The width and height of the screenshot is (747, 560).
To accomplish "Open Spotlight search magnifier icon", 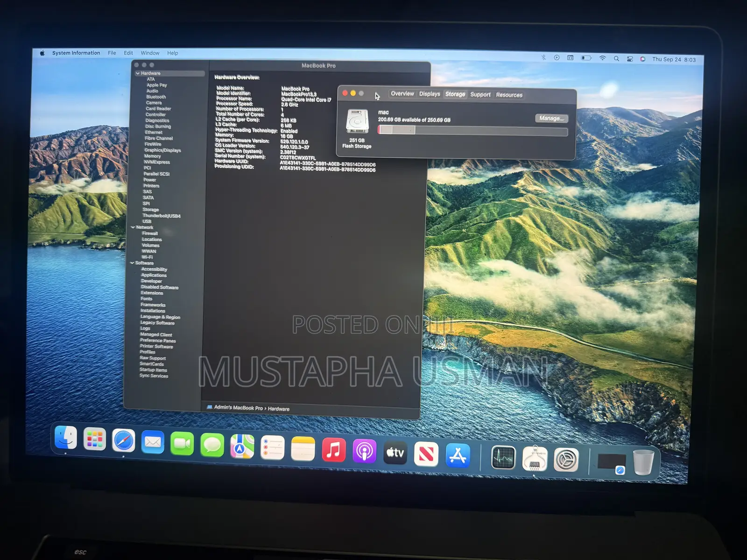I will tap(616, 59).
